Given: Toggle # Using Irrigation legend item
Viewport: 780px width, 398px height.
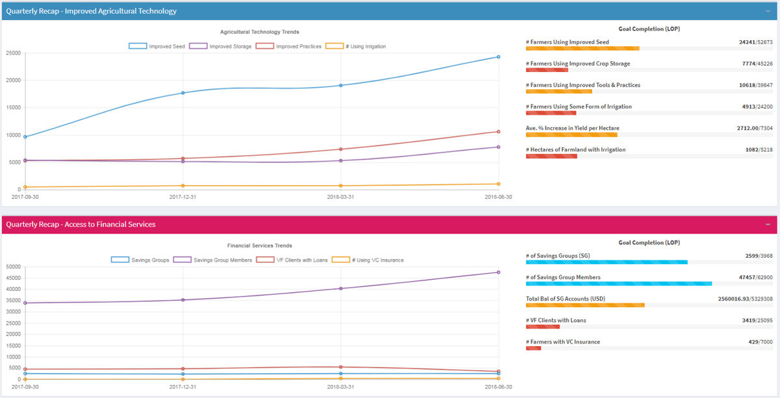Looking at the screenshot, I should coord(355,47).
